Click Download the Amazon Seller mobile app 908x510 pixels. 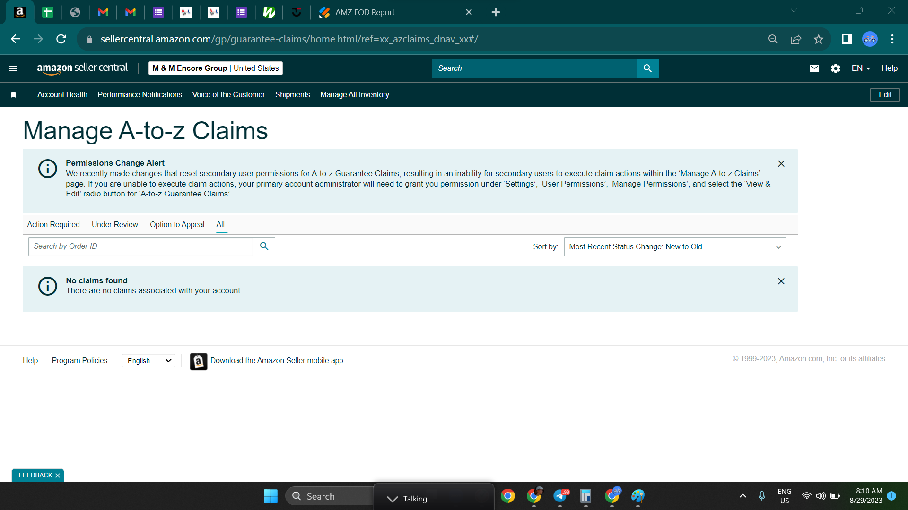[x=277, y=361]
